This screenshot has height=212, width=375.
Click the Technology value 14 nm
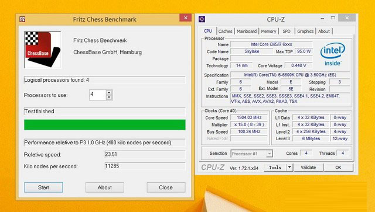pyautogui.click(x=242, y=65)
